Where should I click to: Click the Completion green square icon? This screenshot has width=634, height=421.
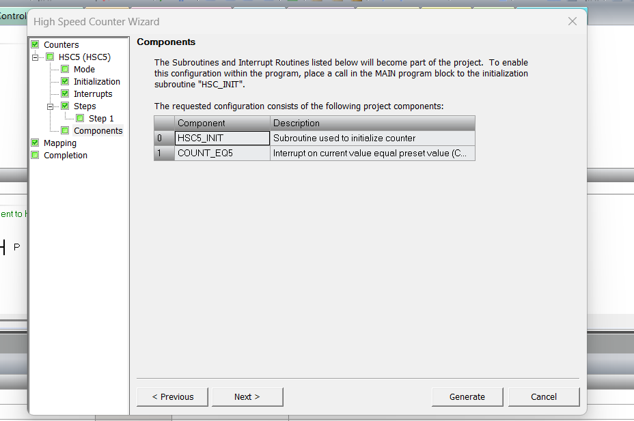35,156
